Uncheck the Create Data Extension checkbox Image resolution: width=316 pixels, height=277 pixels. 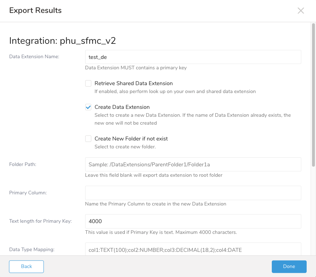[x=88, y=107]
